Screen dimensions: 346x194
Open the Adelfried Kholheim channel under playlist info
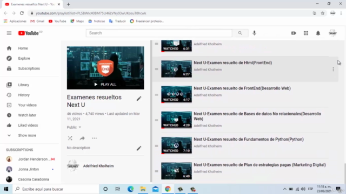(98, 166)
